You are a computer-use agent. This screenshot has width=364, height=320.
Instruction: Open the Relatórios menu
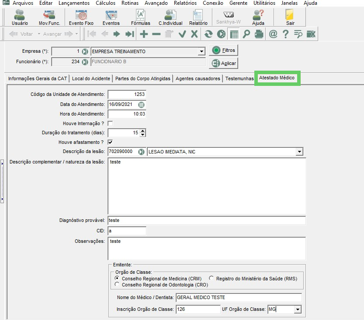click(x=185, y=3)
